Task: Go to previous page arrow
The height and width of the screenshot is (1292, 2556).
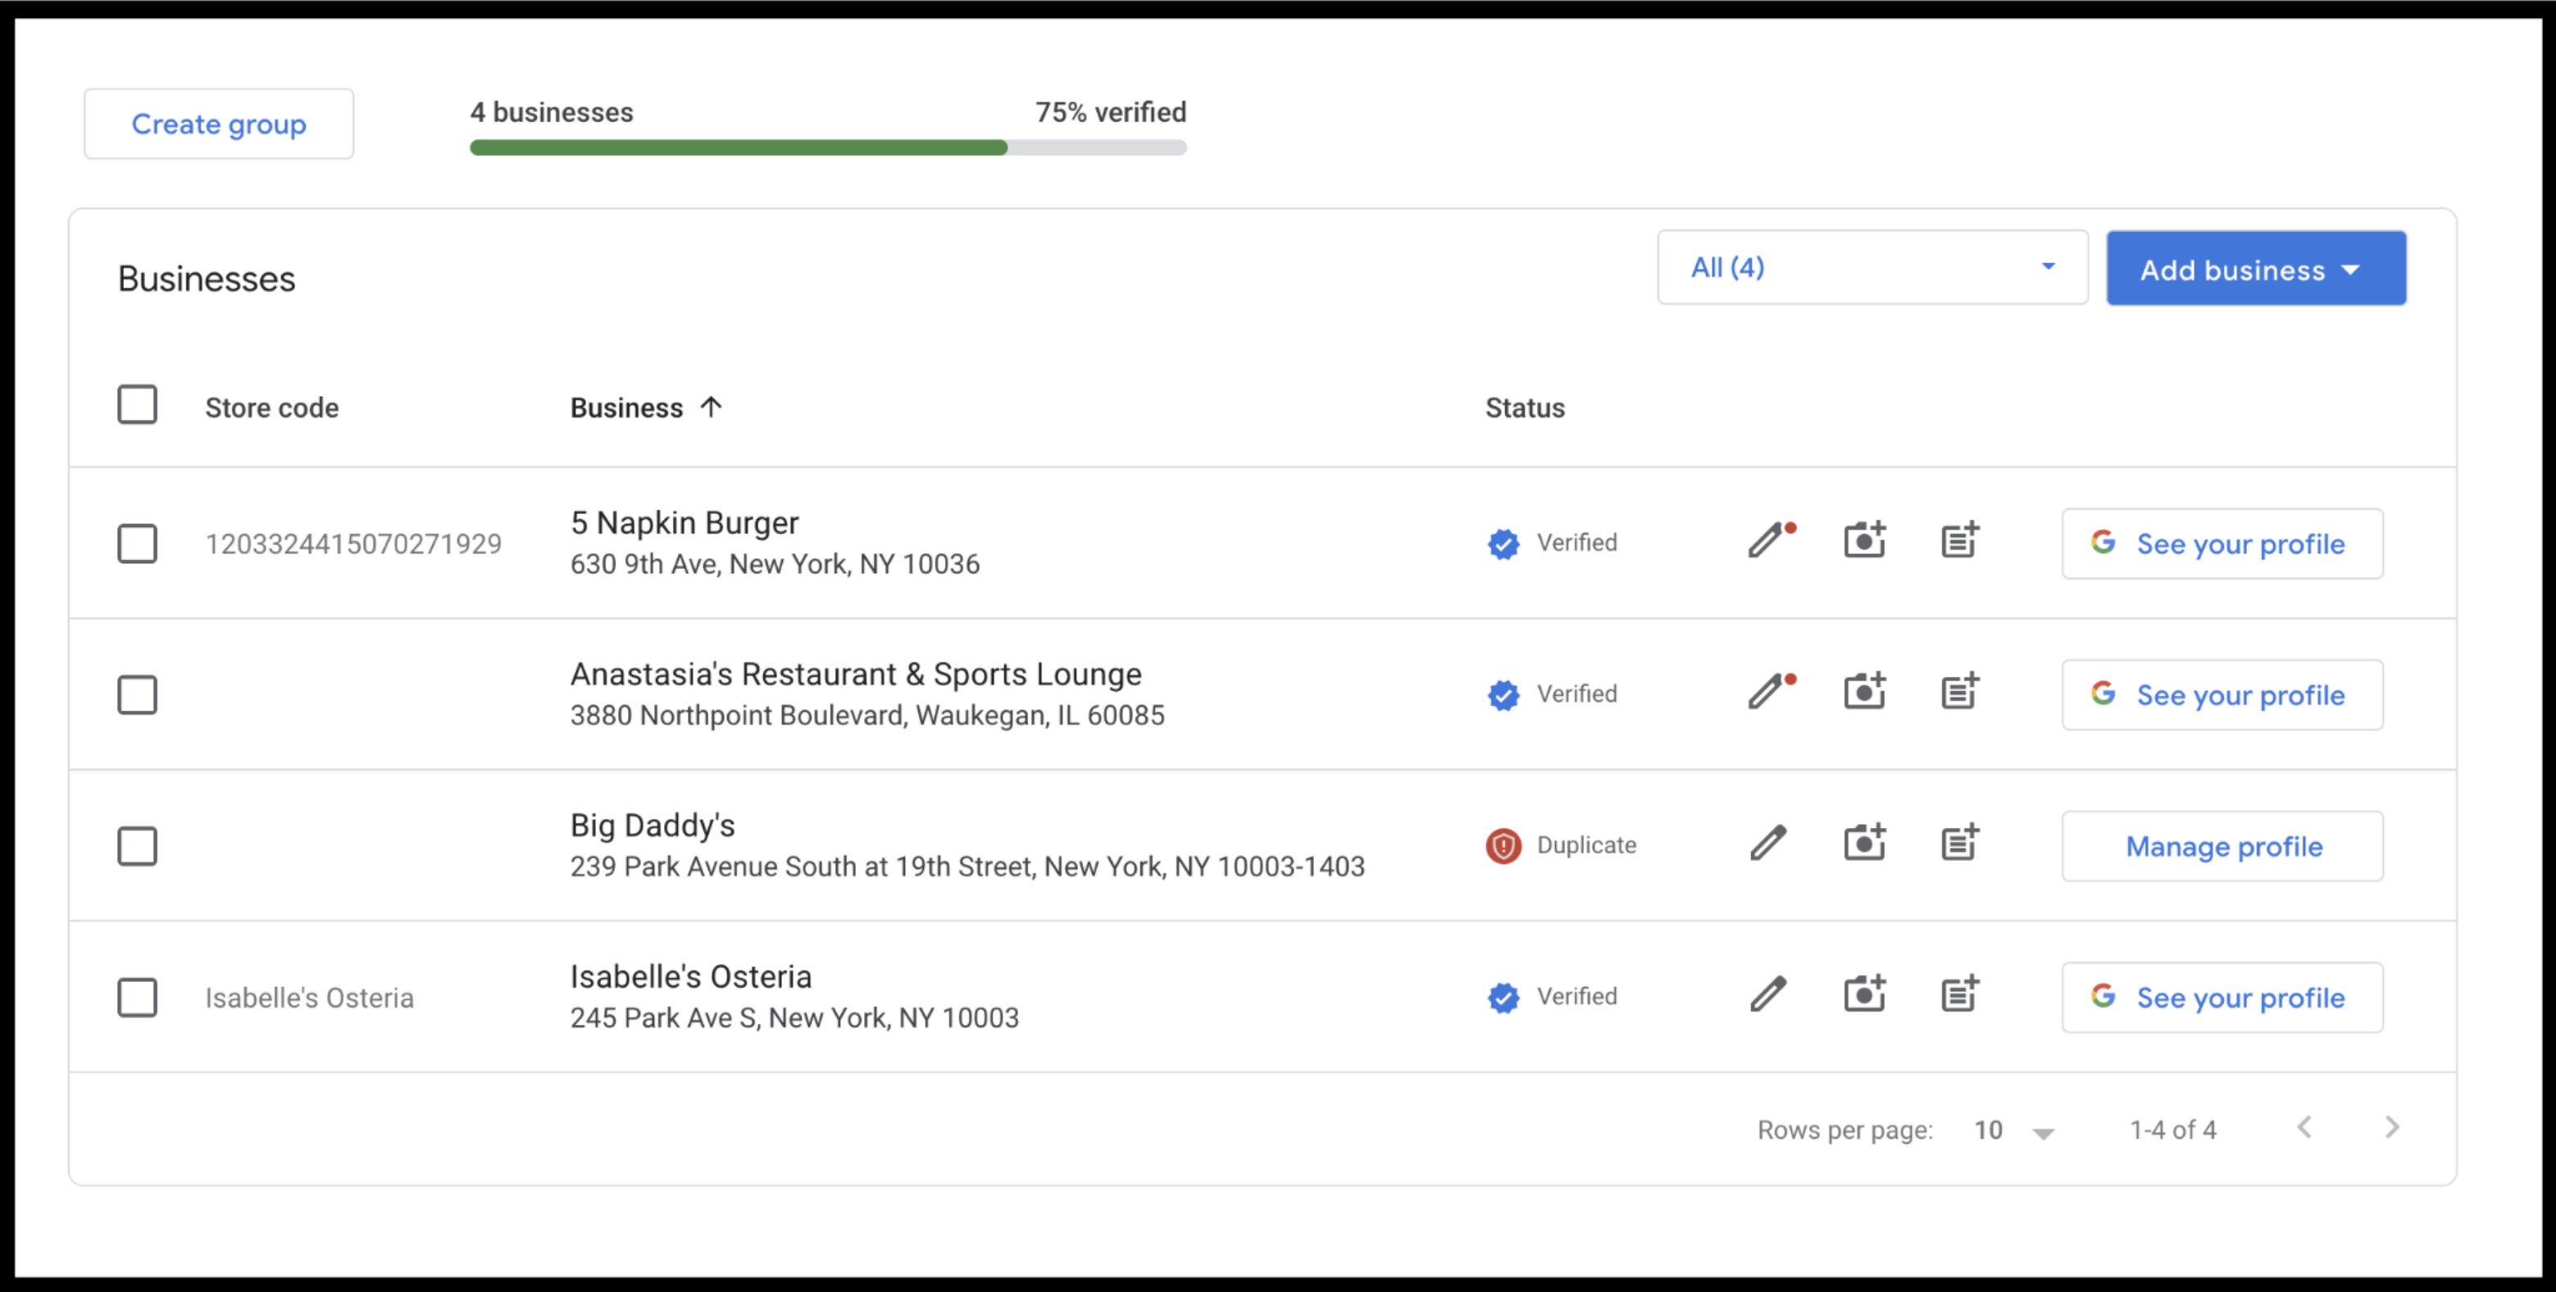Action: tap(2305, 1127)
